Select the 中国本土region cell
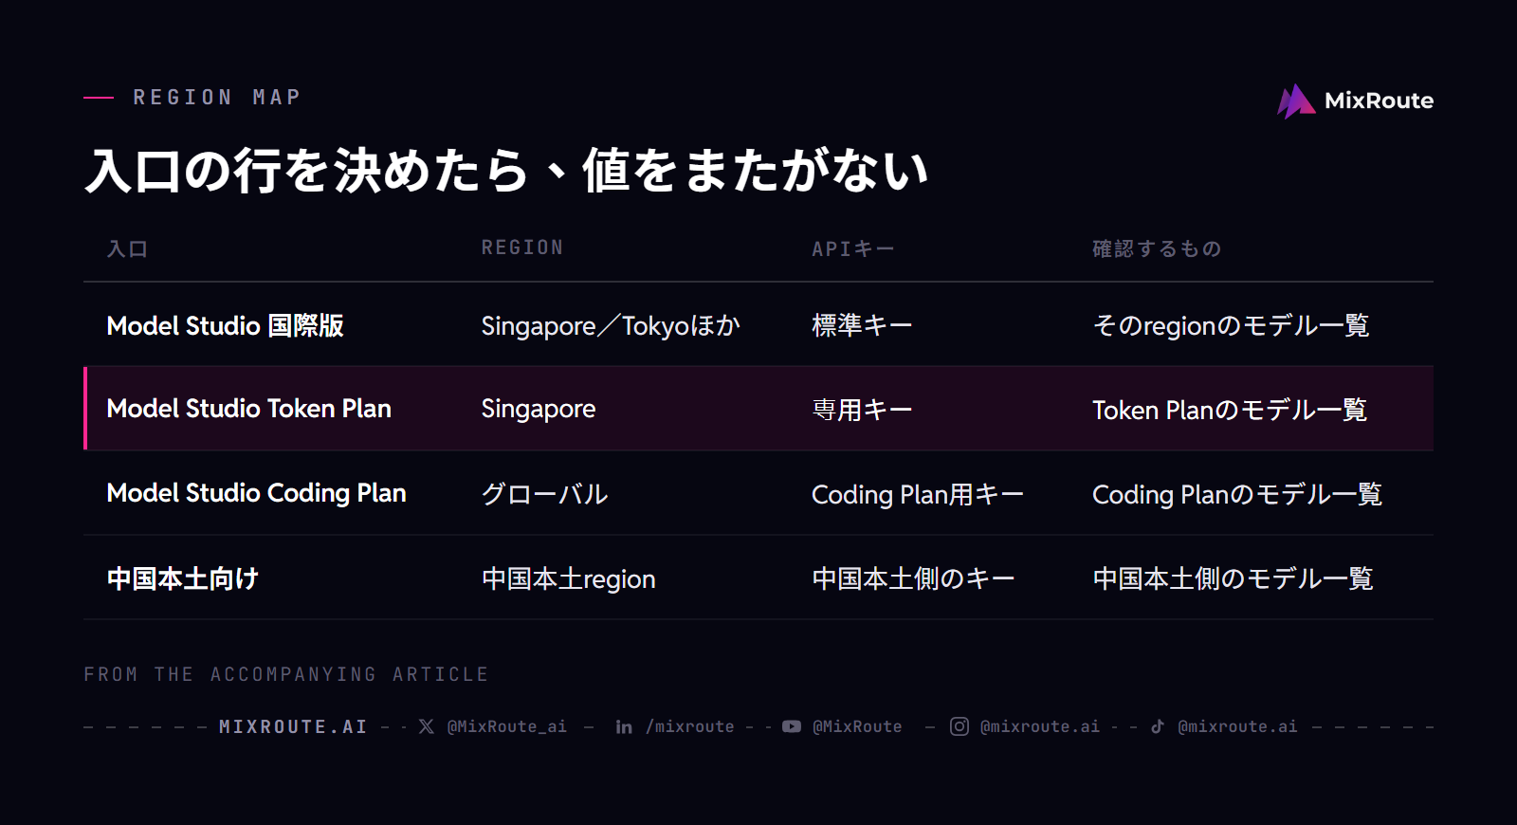 569,578
